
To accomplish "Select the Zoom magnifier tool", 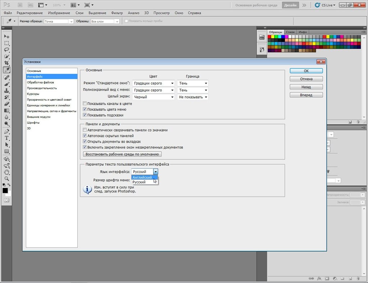I will point(6,178).
